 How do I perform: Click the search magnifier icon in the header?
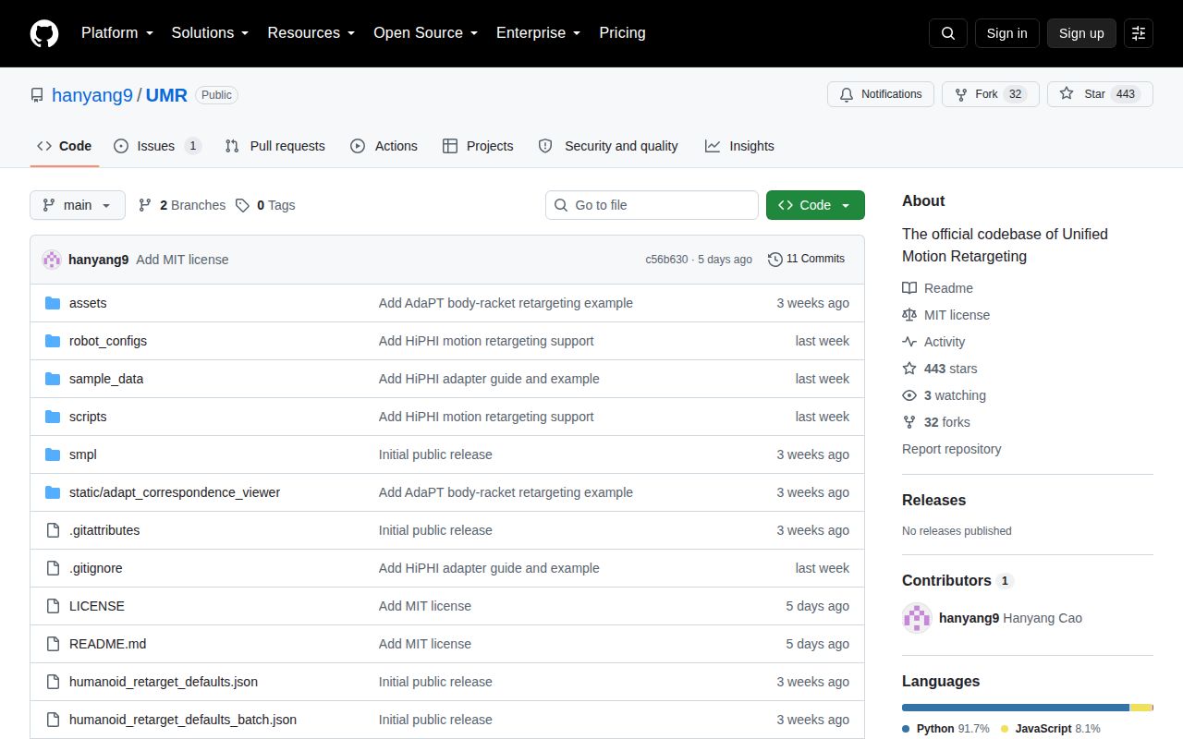click(948, 33)
